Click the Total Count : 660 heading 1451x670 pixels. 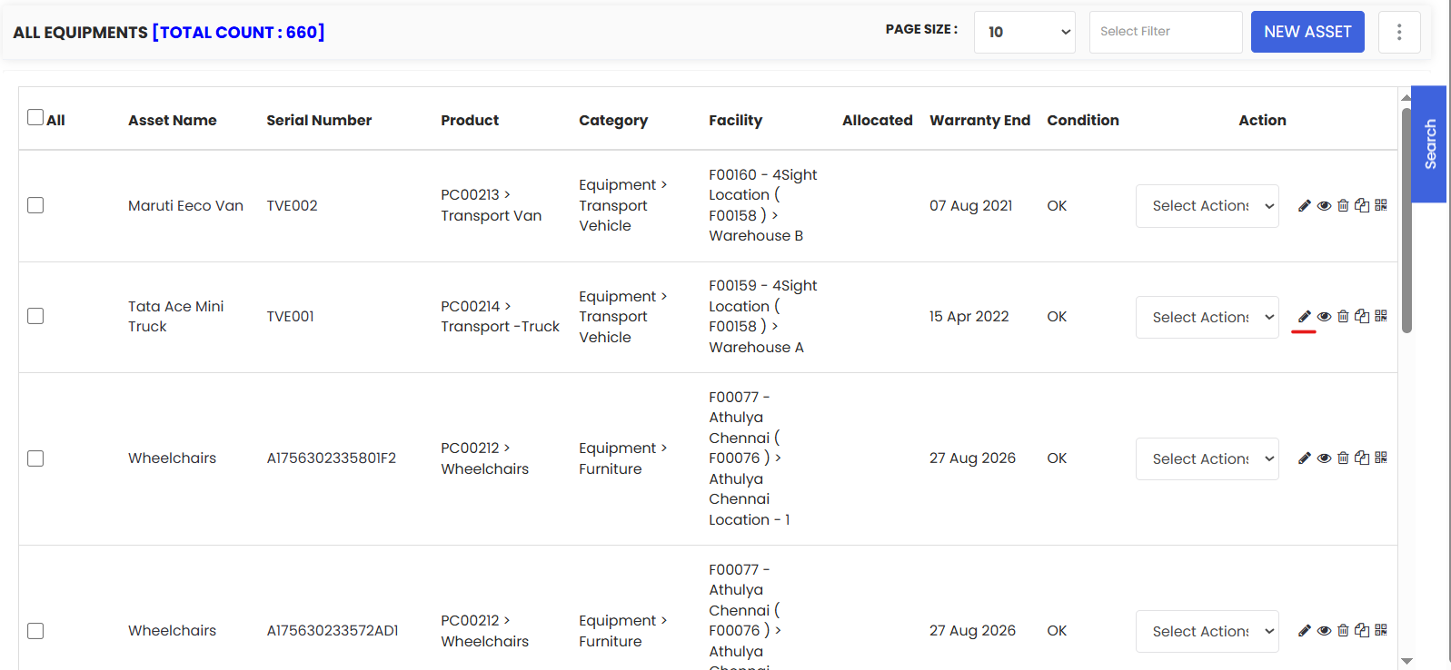tap(238, 33)
